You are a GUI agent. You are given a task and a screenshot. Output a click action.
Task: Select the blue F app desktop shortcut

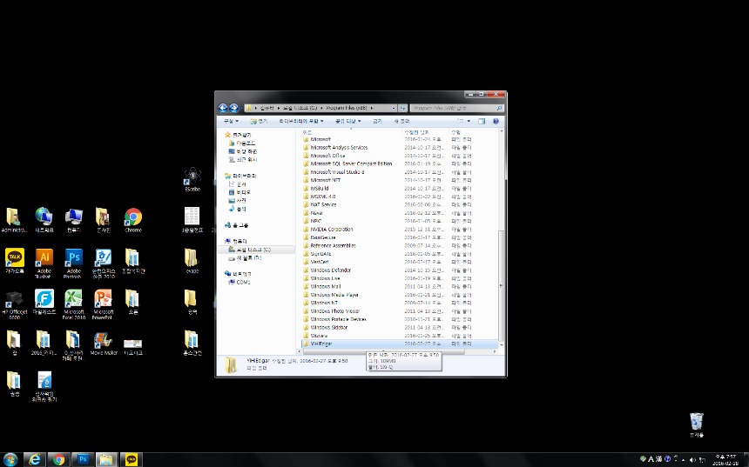click(x=44, y=302)
